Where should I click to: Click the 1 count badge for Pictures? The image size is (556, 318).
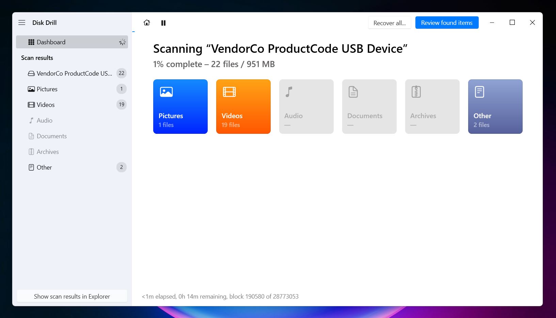point(122,89)
